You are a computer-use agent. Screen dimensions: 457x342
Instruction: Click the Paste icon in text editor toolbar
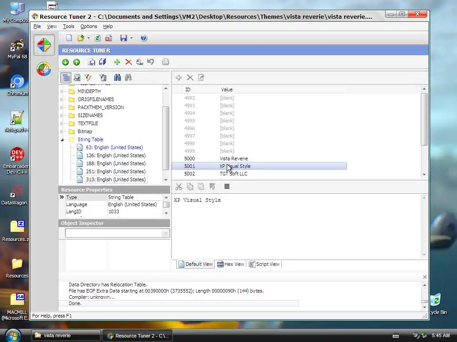coord(201,187)
